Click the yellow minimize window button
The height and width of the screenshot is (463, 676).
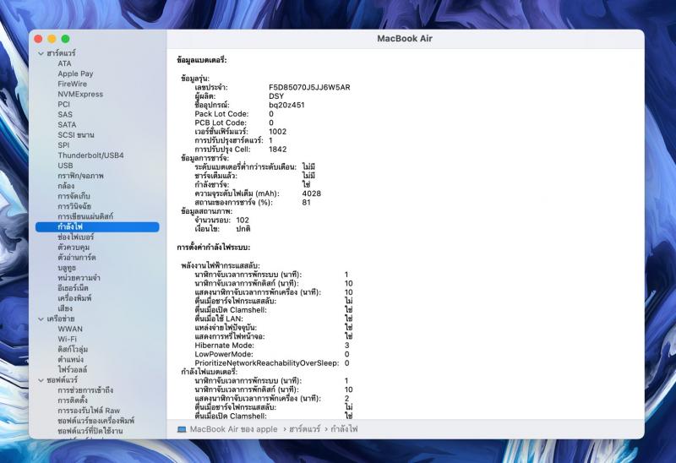tap(52, 39)
